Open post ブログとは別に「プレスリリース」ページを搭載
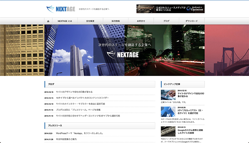Screen dimensions: 249x143 coord(78,110)
